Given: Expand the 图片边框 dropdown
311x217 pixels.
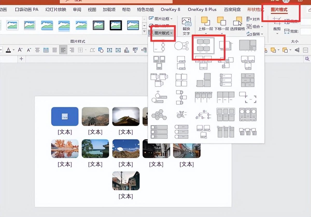Looking at the screenshot, I should [161, 18].
